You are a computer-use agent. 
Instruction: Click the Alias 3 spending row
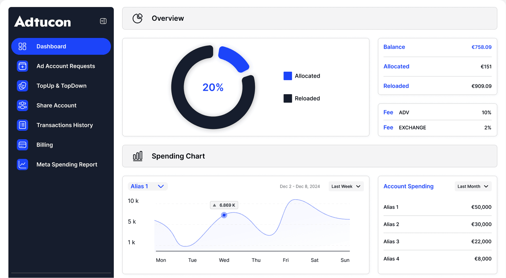(x=437, y=241)
